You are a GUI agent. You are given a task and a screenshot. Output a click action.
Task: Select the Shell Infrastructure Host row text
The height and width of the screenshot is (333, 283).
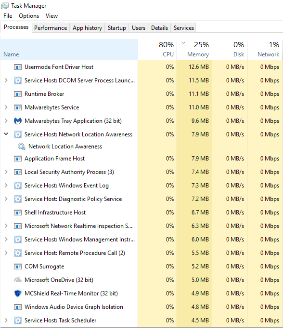pyautogui.click(x=55, y=213)
